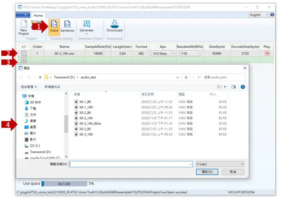This screenshot has width=282, height=200.
Task: Open the 7.00 bandwidth dropdown
Action: (190, 53)
